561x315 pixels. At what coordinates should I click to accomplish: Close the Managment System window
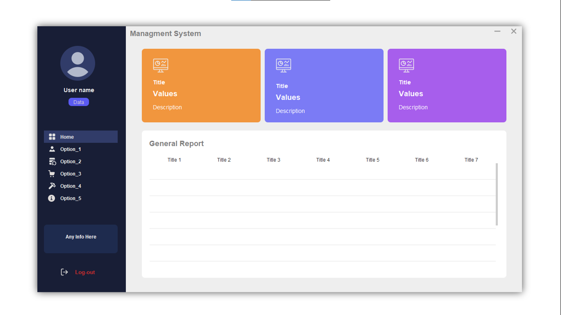point(514,31)
